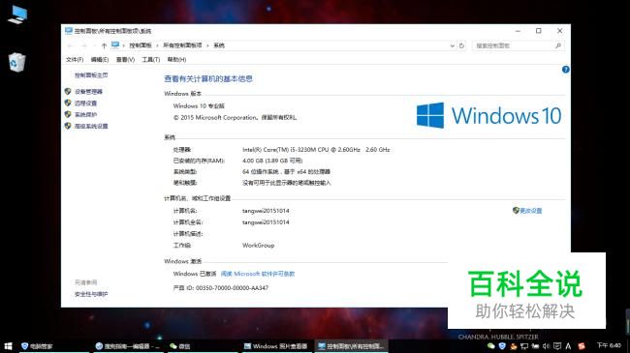The image size is (630, 353).
Task: Open the address bar history dropdown arrow
Action: [x=452, y=45]
